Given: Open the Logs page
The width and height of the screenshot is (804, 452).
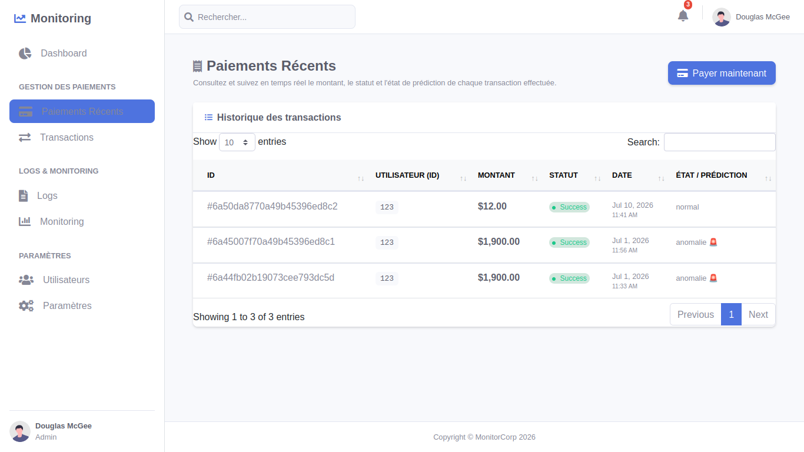Looking at the screenshot, I should tap(82, 195).
